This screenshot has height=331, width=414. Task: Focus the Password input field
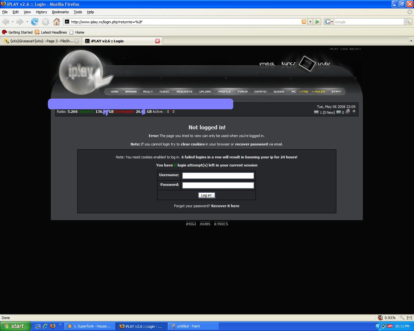pyautogui.click(x=218, y=185)
